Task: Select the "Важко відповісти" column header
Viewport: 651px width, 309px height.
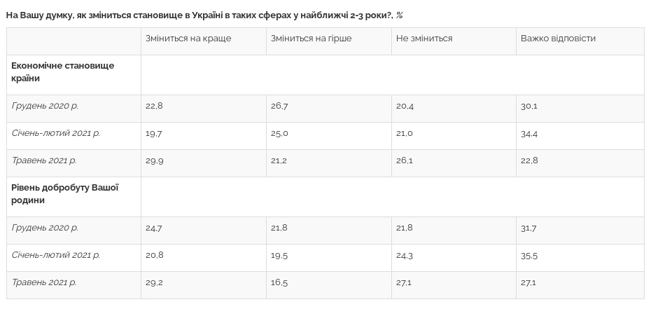Action: point(558,39)
